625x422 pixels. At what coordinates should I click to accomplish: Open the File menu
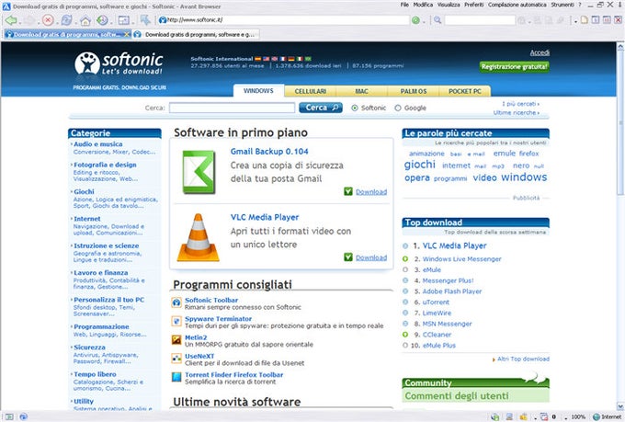point(404,5)
